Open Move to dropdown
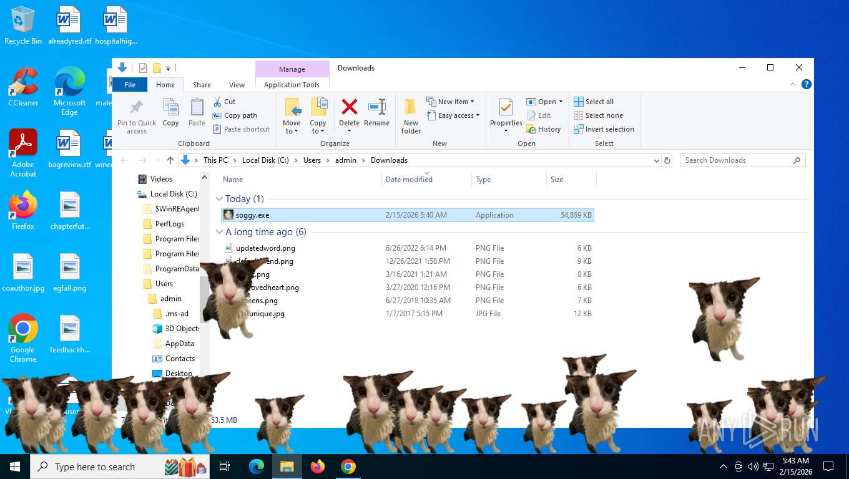The width and height of the screenshot is (849, 479). (x=292, y=127)
